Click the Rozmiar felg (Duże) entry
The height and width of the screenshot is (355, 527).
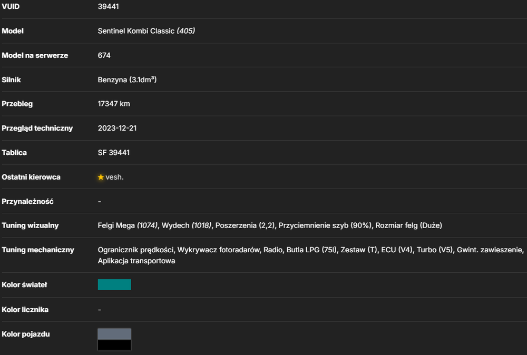(x=409, y=225)
